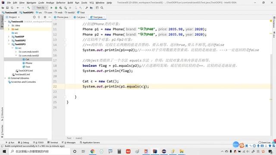Build project with the hammer icon
The width and height of the screenshot is (276, 155).
coord(28,8)
